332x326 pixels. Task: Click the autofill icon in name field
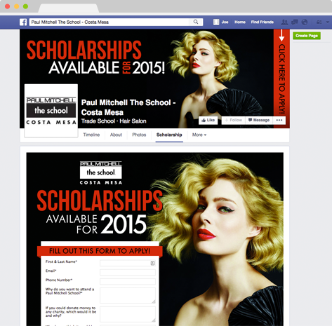(152, 263)
